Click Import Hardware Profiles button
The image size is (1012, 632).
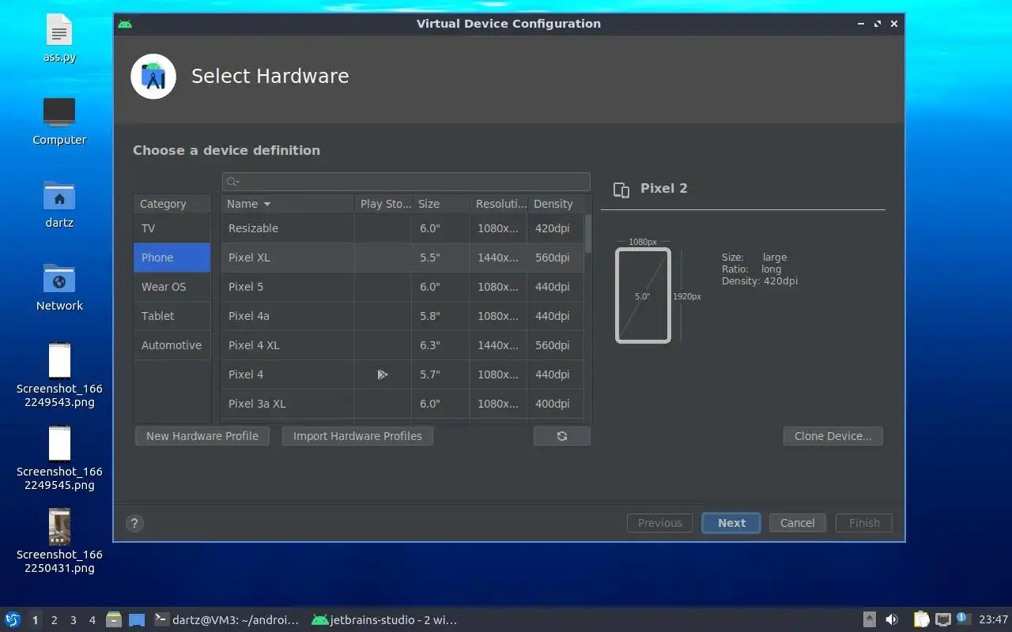(x=357, y=436)
